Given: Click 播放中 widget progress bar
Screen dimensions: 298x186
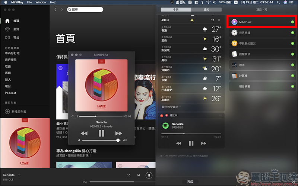Looking at the screenshot, I should coord(191,134).
